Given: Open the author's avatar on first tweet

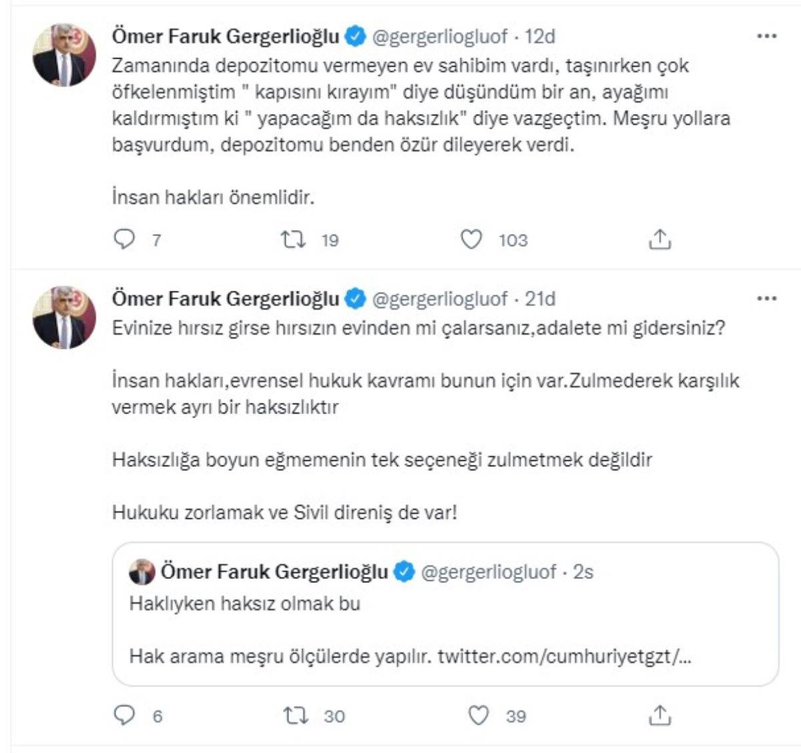Looking at the screenshot, I should click(64, 55).
